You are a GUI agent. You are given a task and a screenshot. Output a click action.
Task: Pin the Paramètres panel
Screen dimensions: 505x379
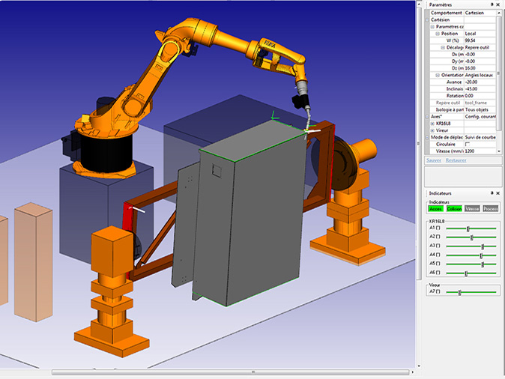click(x=492, y=4)
